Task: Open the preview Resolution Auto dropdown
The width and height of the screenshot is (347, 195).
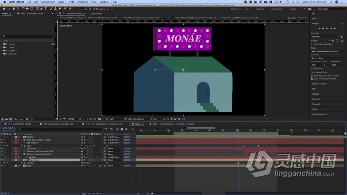Action: point(337,65)
